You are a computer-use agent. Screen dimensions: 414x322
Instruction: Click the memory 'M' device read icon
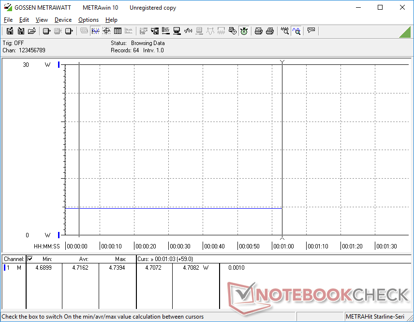click(69, 31)
